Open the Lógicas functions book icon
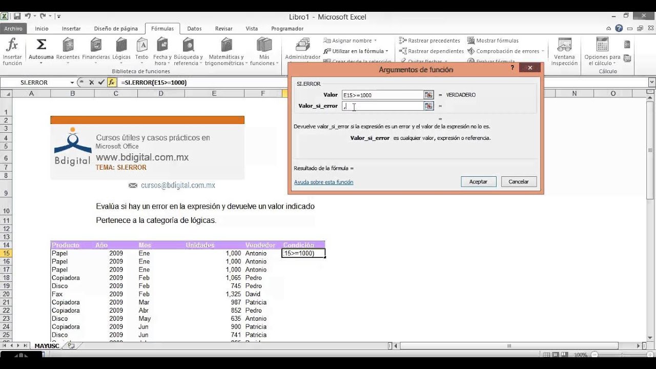Viewport: 656px width, 369px height. coord(121,45)
